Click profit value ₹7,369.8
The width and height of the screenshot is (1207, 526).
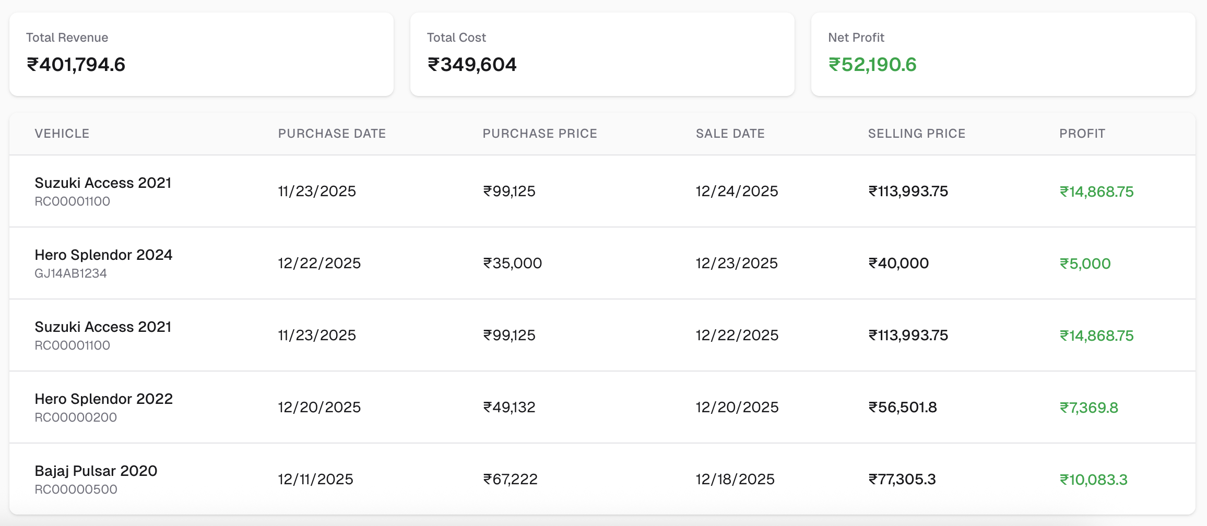tap(1089, 408)
